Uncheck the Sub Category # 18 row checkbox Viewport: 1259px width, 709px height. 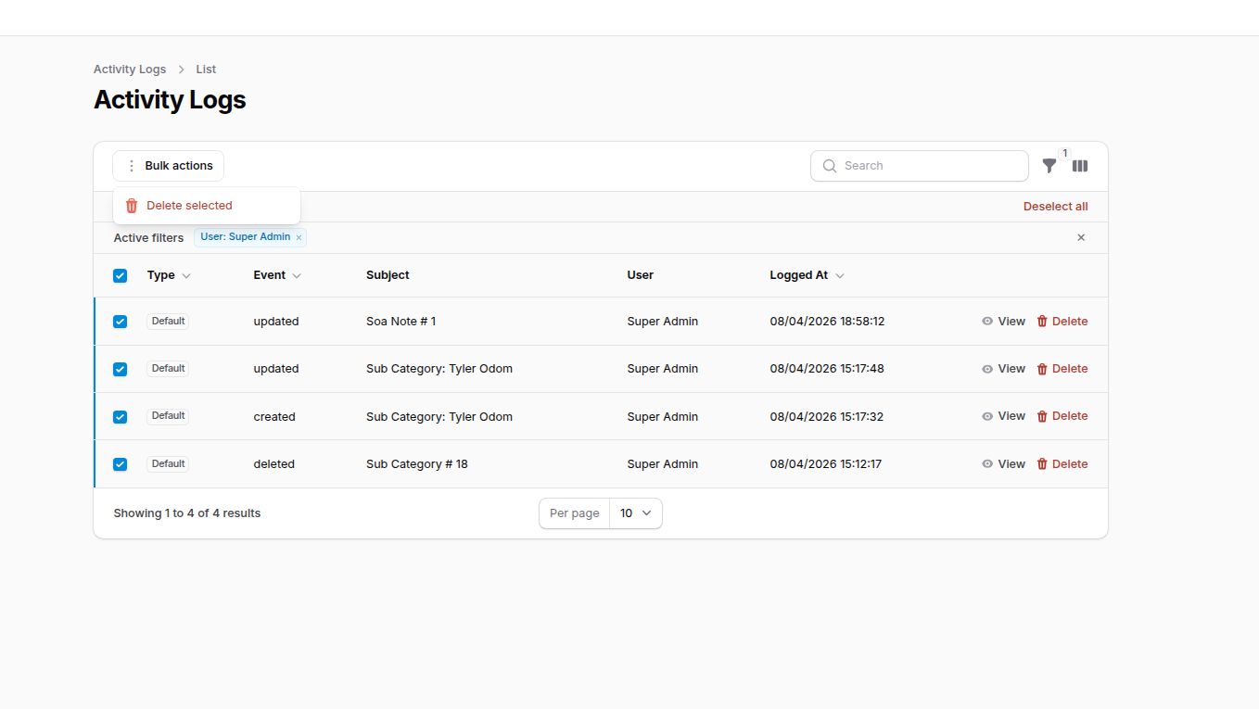point(120,463)
